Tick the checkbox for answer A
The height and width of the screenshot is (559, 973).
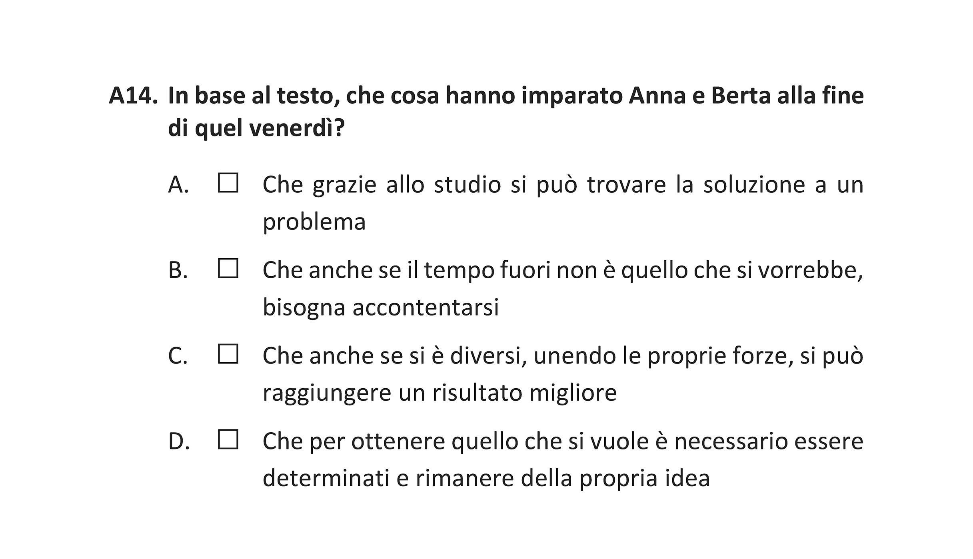(228, 183)
